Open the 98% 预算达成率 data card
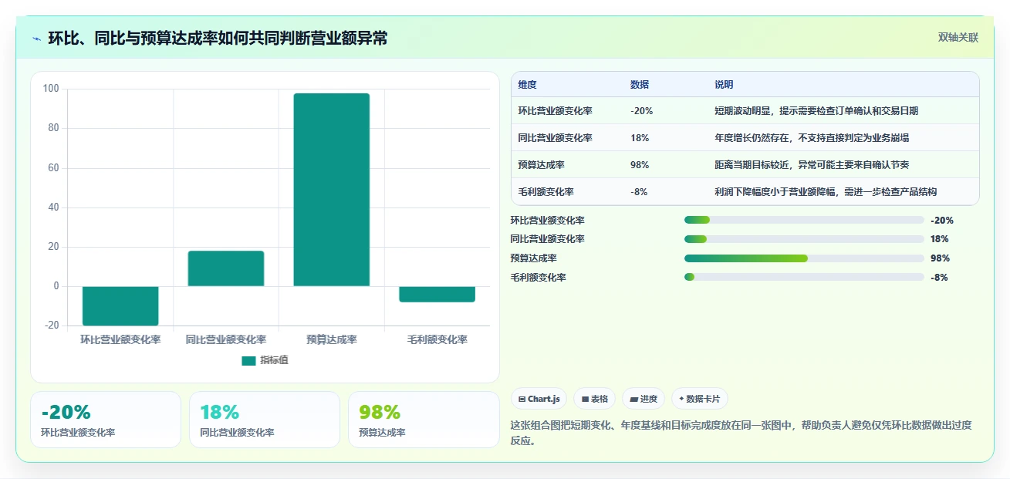Screen dimensions: 1010x479 click(x=424, y=420)
